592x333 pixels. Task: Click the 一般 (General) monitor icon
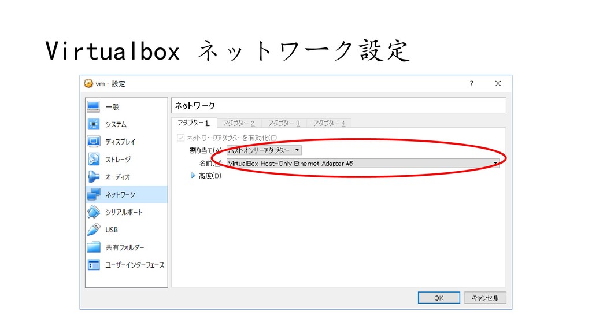pyautogui.click(x=93, y=106)
